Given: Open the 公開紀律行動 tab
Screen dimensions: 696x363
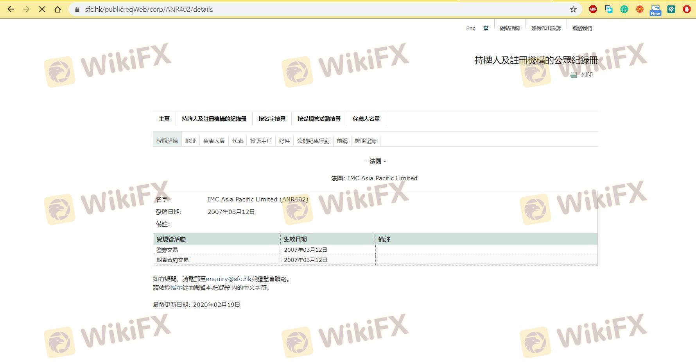Looking at the screenshot, I should pos(313,141).
